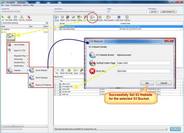The width and height of the screenshot is (184, 133).
Task: Choose Quick Delete from Advanced menu
Action: point(18,45)
